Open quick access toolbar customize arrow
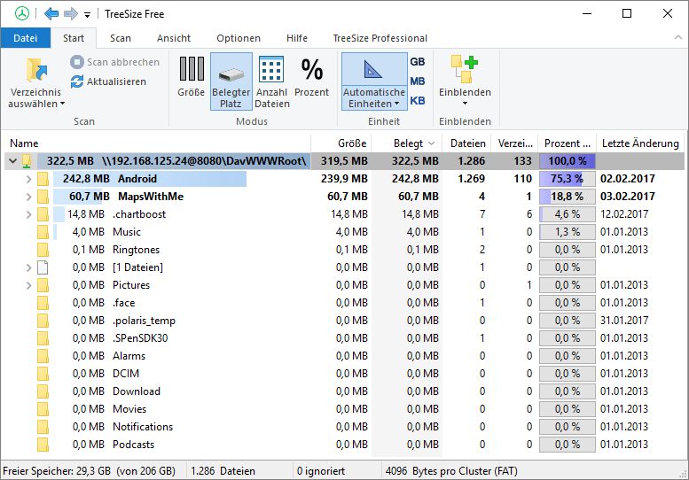Screen dimensions: 689x480 point(88,15)
